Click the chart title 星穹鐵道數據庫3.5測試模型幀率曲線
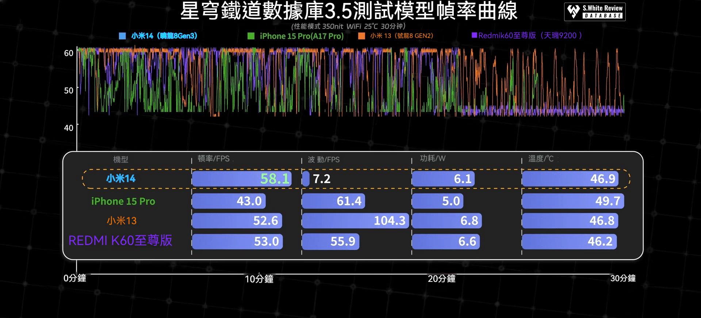The image size is (701, 318). 349,11
